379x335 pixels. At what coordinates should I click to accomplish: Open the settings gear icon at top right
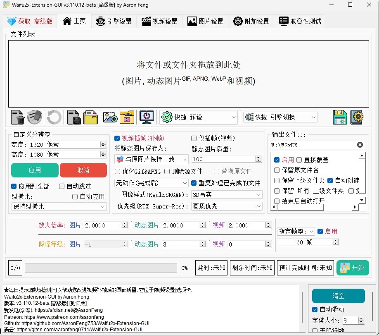[357, 117]
